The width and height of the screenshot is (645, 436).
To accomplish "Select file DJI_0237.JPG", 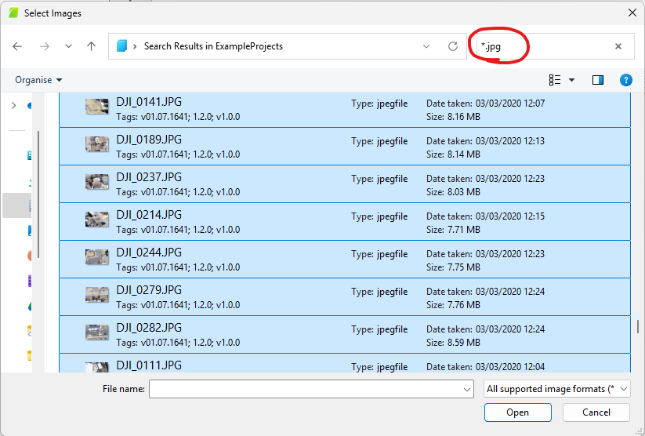I will (x=345, y=184).
